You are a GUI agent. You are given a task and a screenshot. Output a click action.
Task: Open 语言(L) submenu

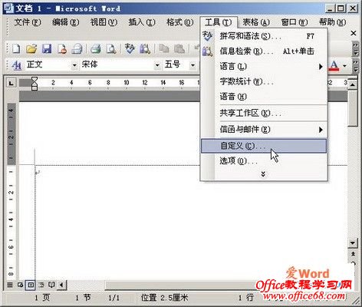[264, 67]
